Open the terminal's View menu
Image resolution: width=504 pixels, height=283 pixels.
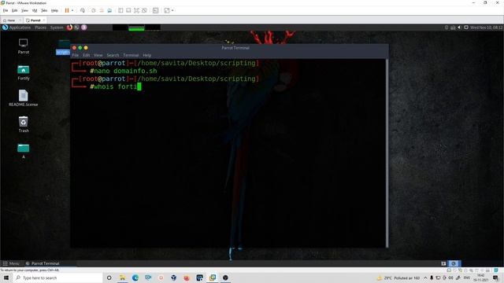click(98, 55)
